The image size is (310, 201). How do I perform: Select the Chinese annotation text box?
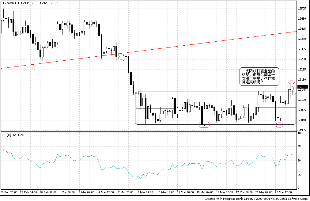[259, 76]
